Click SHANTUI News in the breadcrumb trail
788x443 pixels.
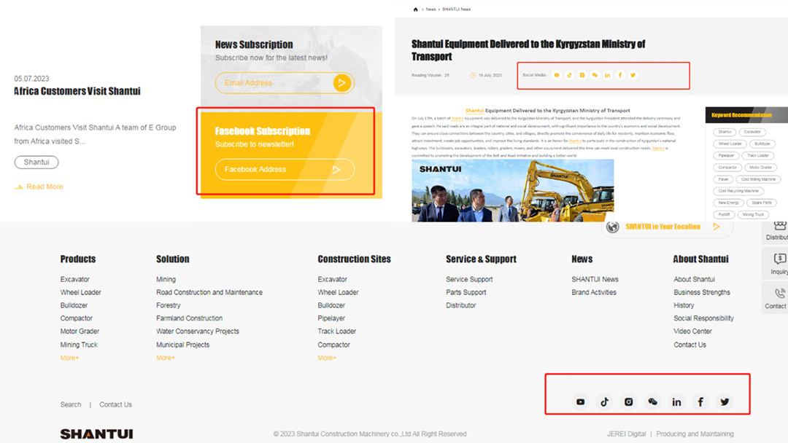click(x=456, y=9)
